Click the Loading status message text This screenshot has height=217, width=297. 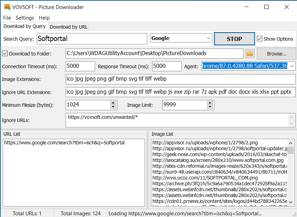click(x=185, y=214)
